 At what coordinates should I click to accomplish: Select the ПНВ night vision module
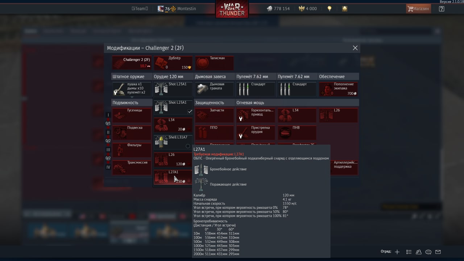point(297,133)
